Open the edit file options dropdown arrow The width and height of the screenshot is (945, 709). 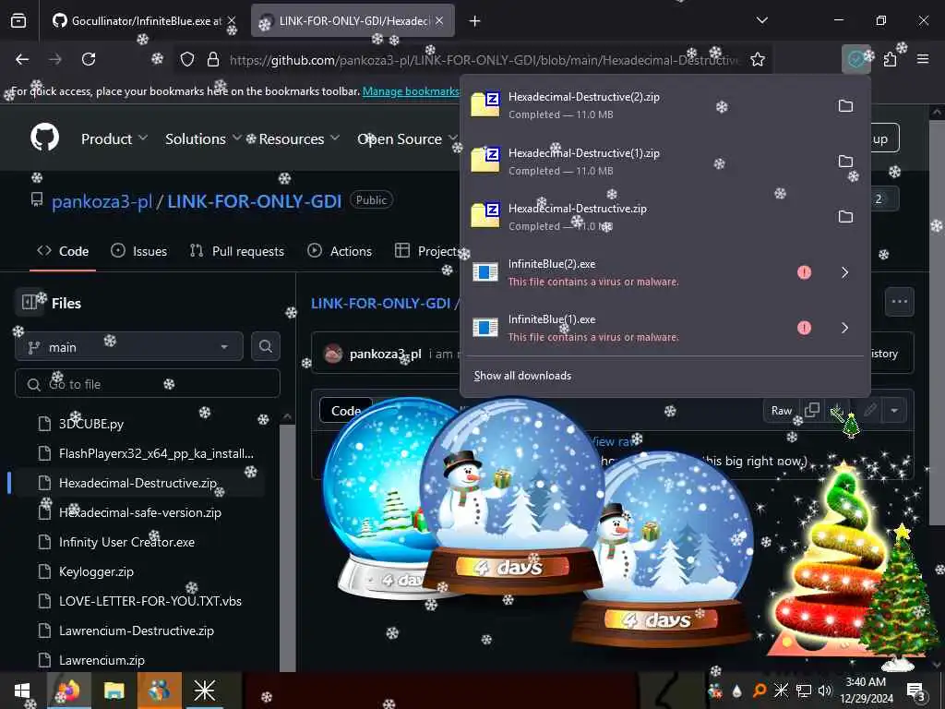coord(894,410)
